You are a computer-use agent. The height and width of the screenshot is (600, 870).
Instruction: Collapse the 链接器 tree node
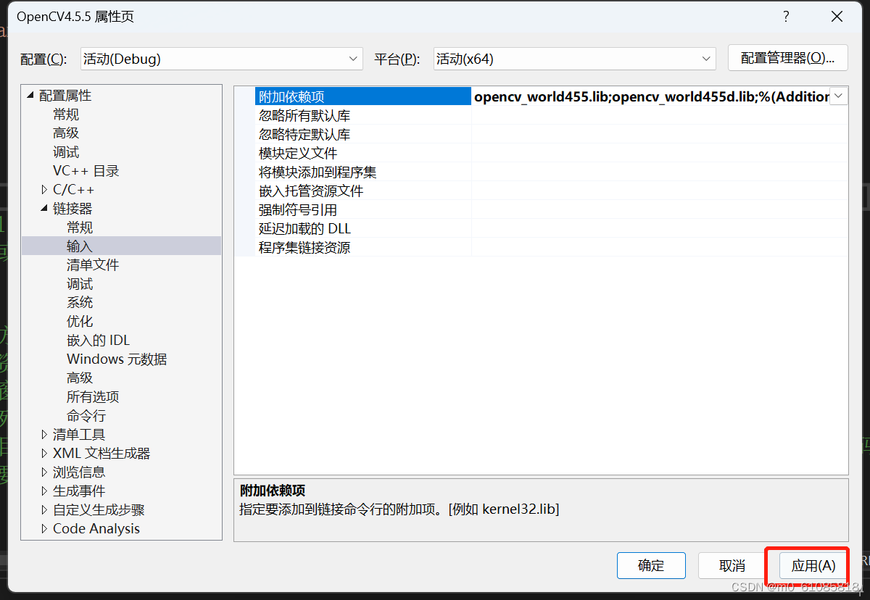pyautogui.click(x=44, y=209)
